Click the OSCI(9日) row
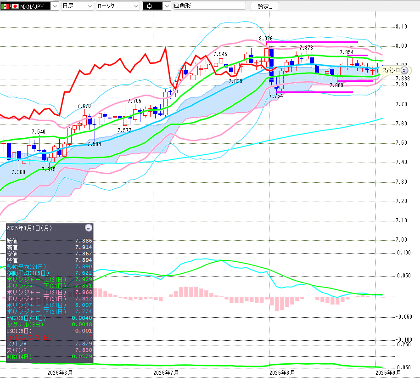Screen dimensions: 420x378 pos(49,331)
